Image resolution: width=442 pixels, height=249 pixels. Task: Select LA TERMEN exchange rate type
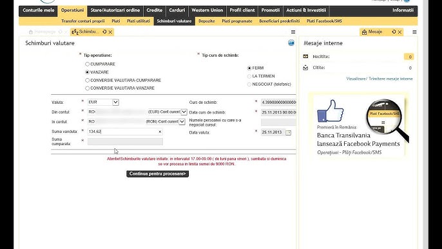tap(249, 76)
